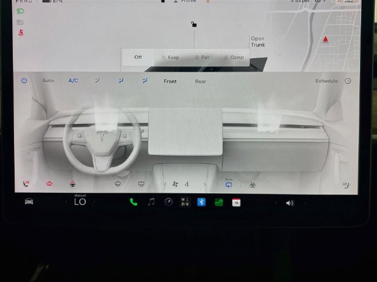Toggle foot-level airflow vent icon
The height and width of the screenshot is (282, 377).
[x=145, y=81]
